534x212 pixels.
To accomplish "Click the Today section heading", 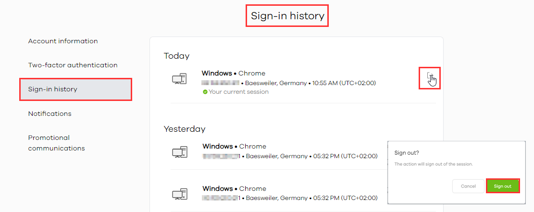I will tap(176, 56).
